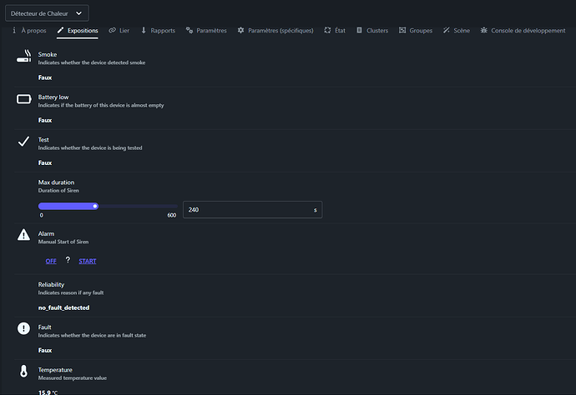The width and height of the screenshot is (576, 395).
Task: Click the Test checkmark icon
Action: (x=24, y=142)
